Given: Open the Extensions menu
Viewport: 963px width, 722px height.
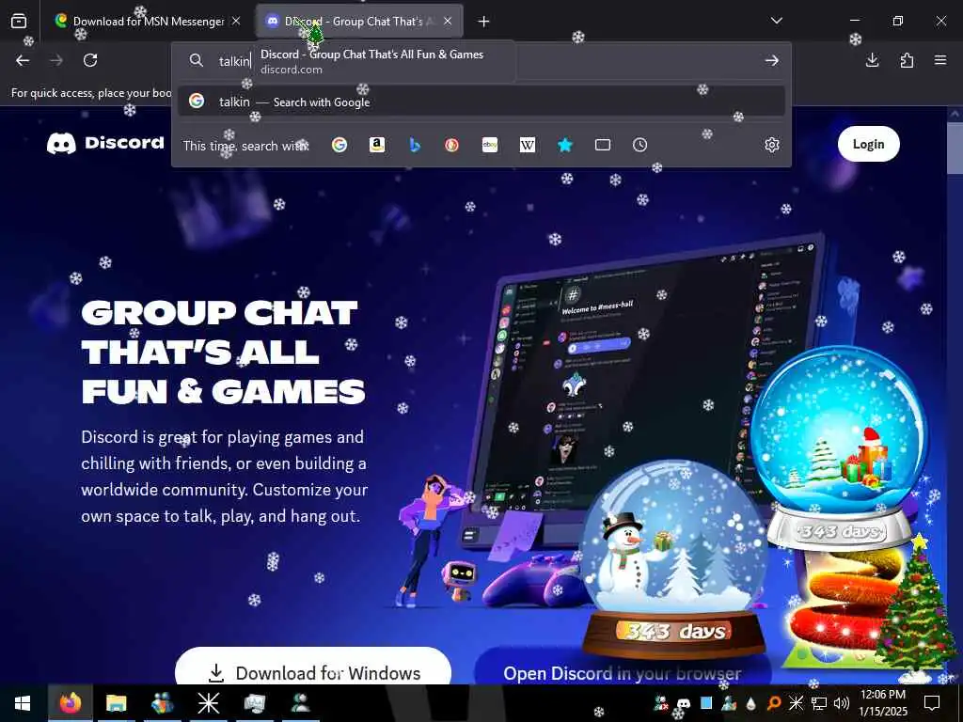Looking at the screenshot, I should coord(907,60).
